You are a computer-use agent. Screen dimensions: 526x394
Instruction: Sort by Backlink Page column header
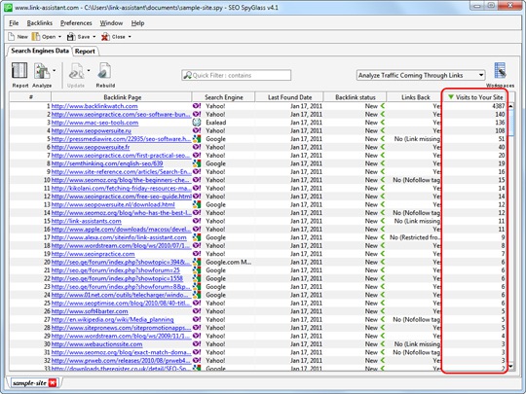(x=122, y=97)
